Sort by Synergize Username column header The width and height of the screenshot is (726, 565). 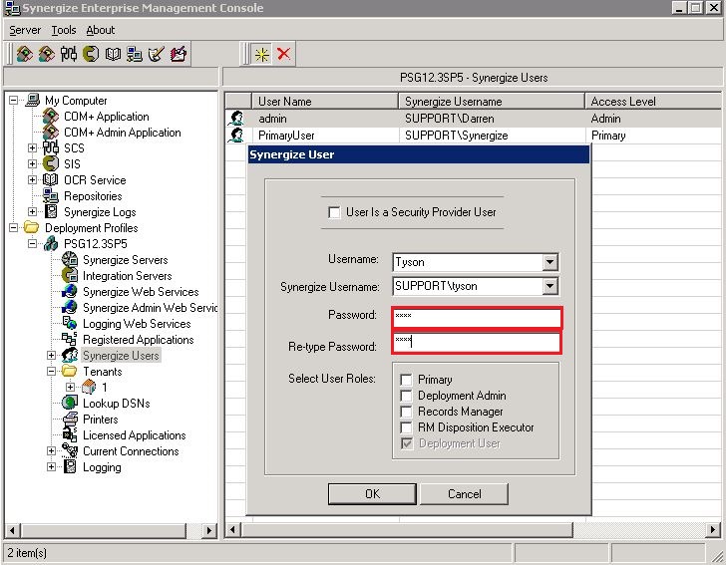(x=492, y=102)
